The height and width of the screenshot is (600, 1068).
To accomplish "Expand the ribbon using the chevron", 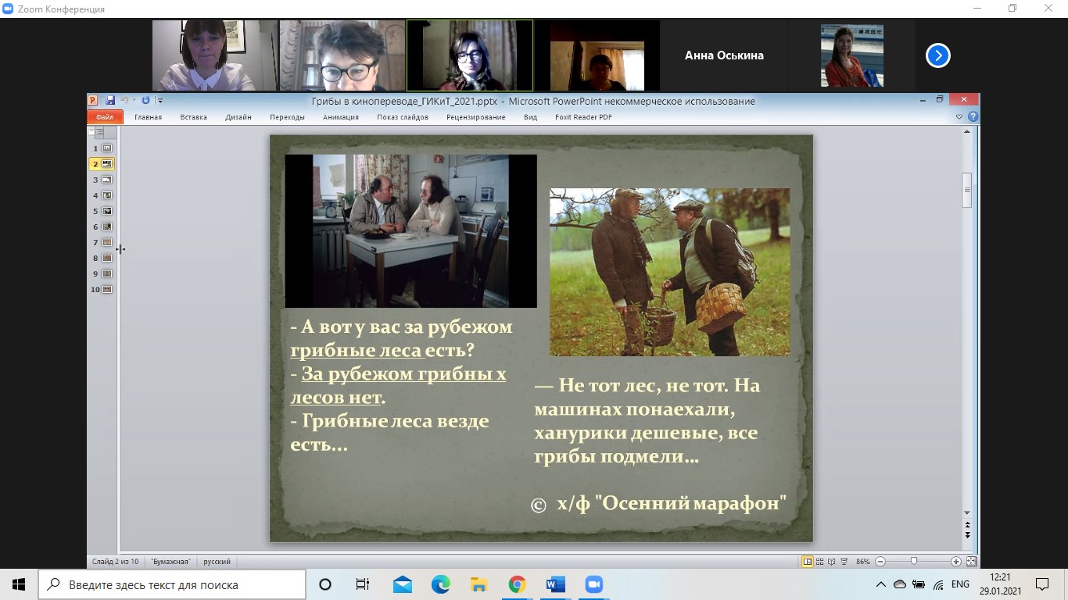I will (x=959, y=117).
